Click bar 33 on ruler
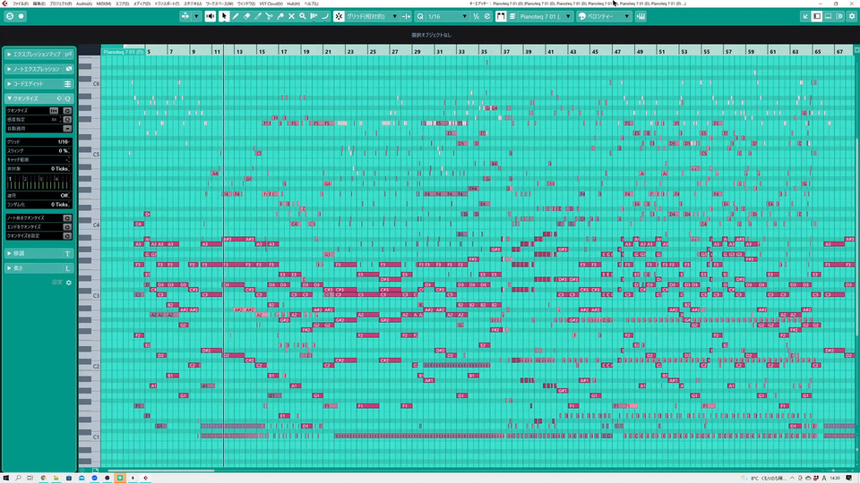 pyautogui.click(x=462, y=51)
